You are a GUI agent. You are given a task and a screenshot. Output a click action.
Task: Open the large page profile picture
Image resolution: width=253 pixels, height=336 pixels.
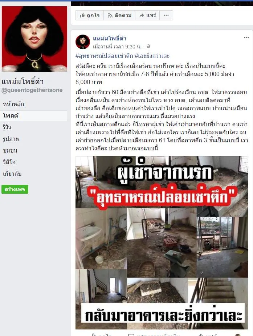(x=34, y=39)
